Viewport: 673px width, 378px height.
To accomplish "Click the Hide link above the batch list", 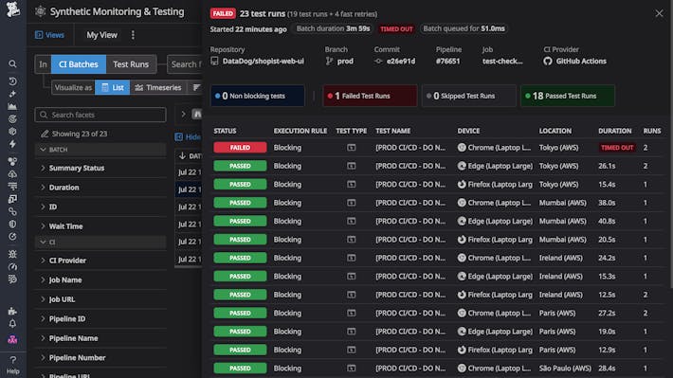I will tap(188, 136).
